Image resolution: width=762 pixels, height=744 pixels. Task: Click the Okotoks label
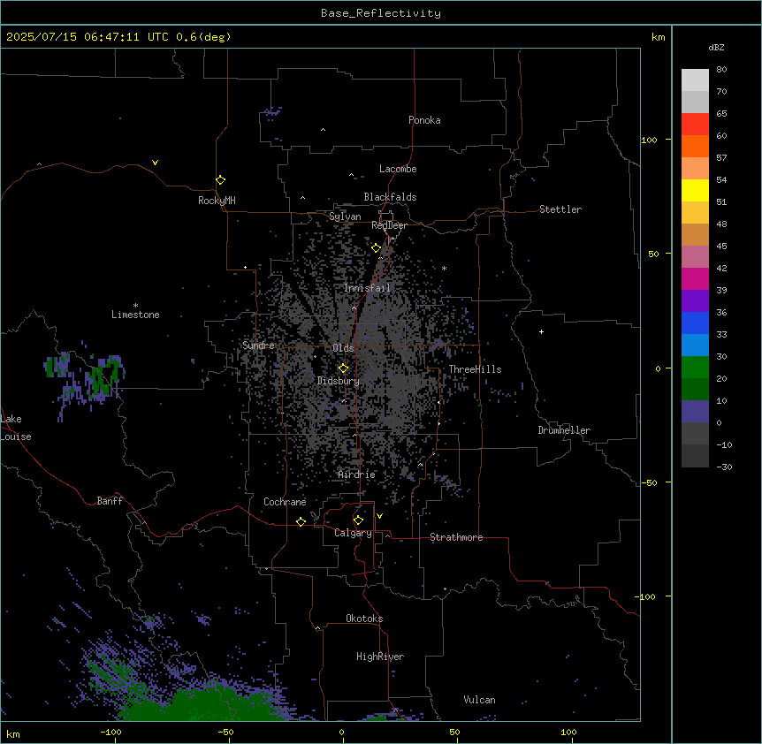point(364,619)
